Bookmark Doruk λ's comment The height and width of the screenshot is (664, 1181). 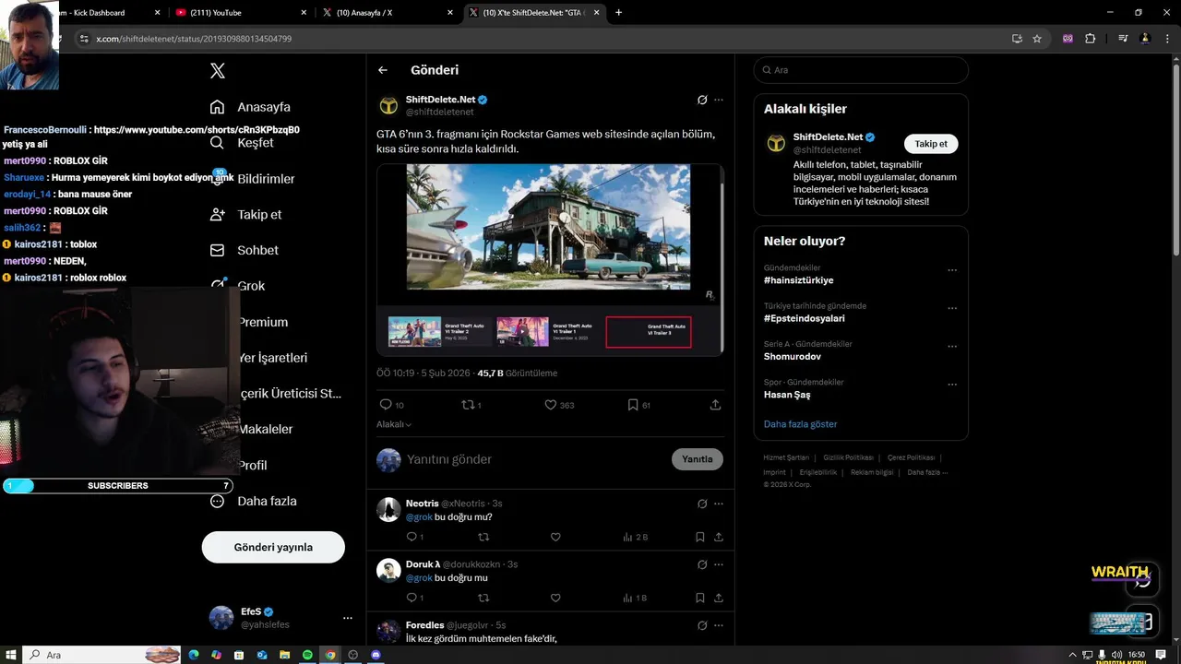click(x=700, y=598)
